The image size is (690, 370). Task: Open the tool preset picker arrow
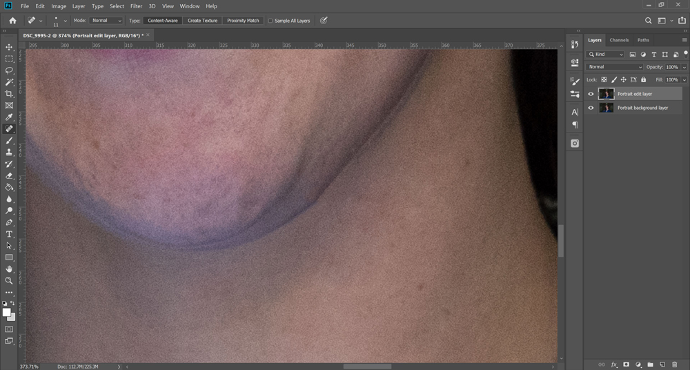click(41, 21)
